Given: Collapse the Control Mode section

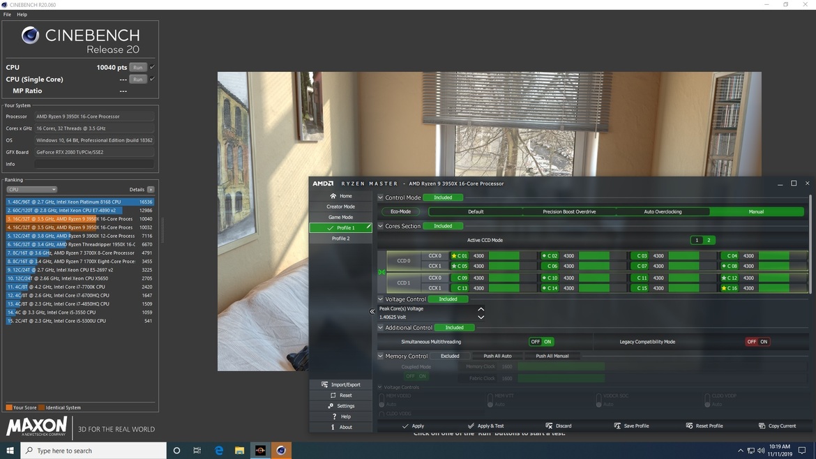Looking at the screenshot, I should (380, 197).
